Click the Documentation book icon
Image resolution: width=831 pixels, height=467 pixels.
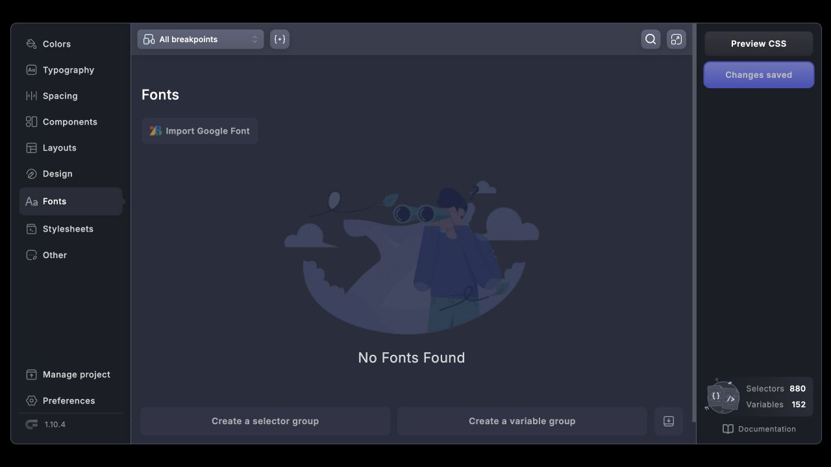pyautogui.click(x=728, y=429)
